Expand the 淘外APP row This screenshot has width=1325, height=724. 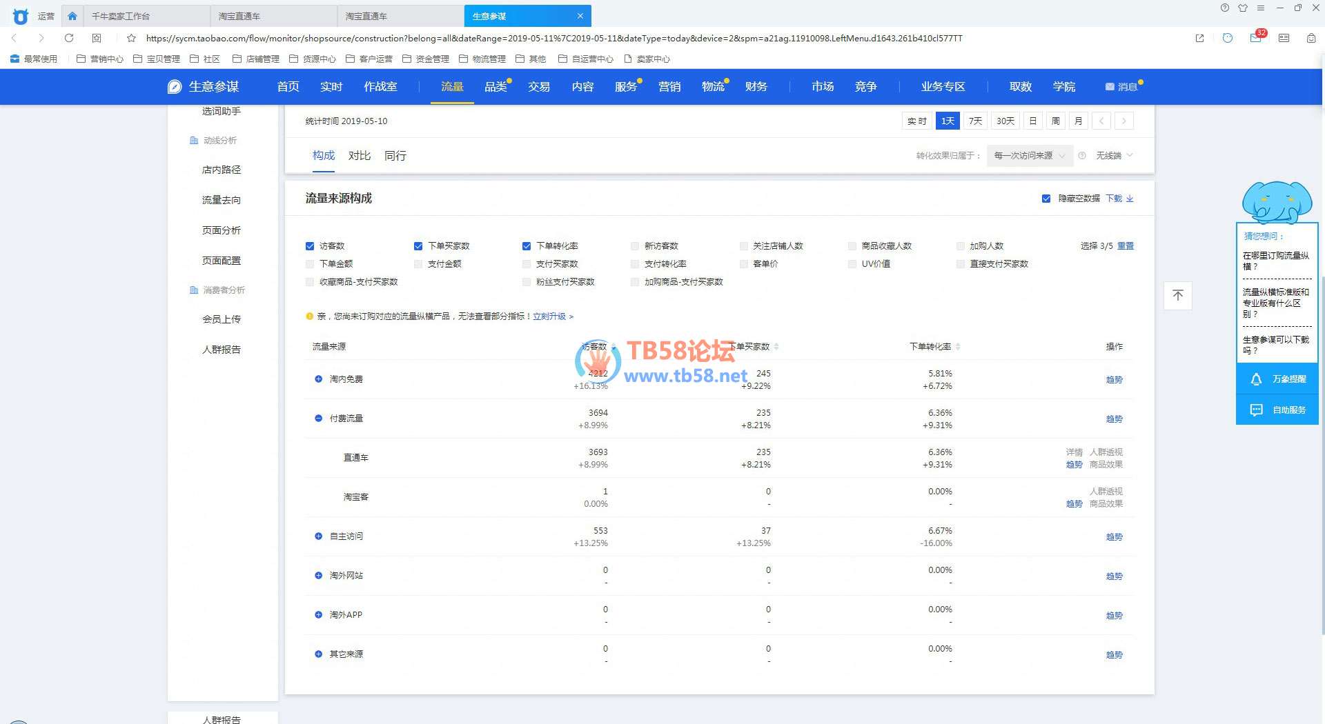tap(318, 615)
